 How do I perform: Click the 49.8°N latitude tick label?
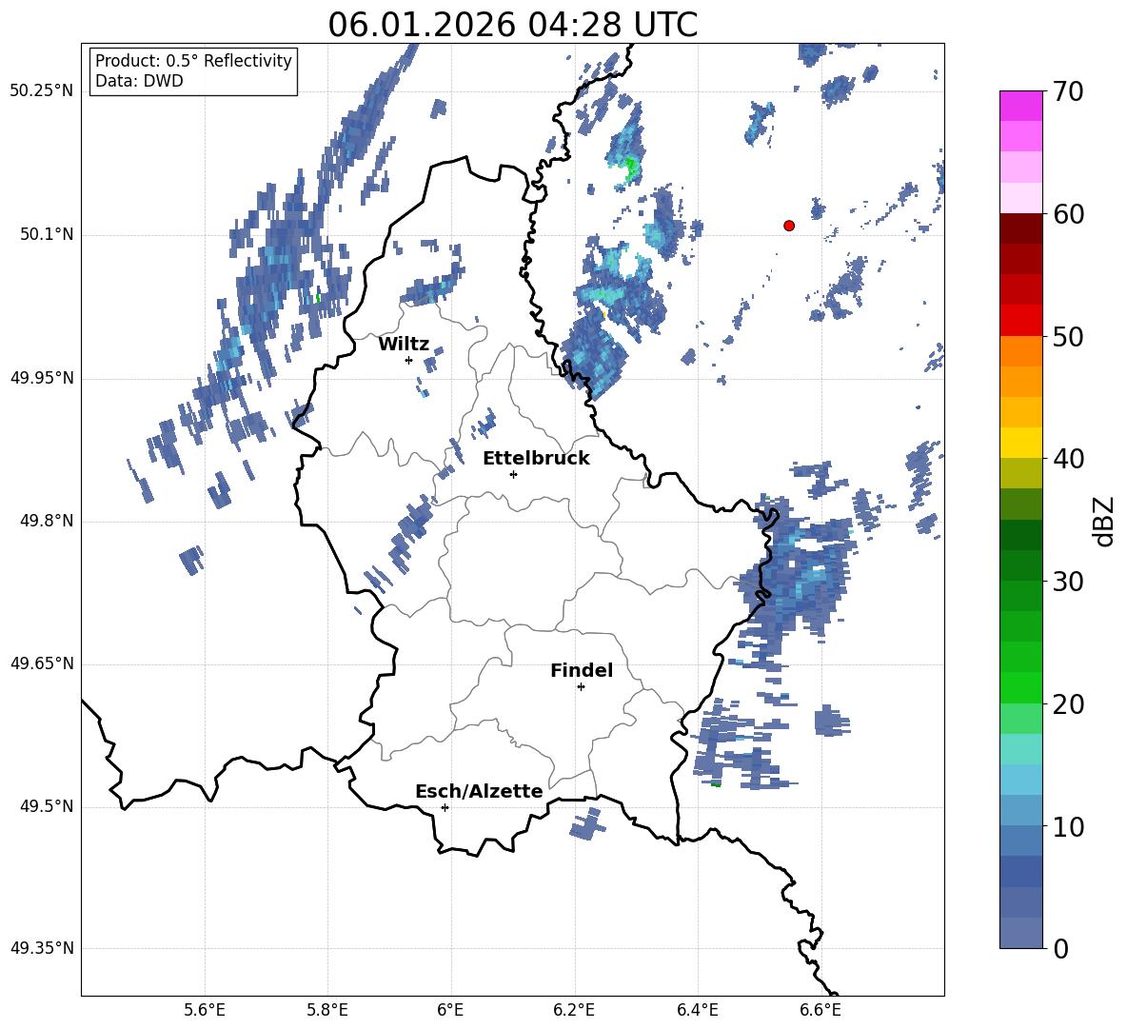(x=48, y=521)
